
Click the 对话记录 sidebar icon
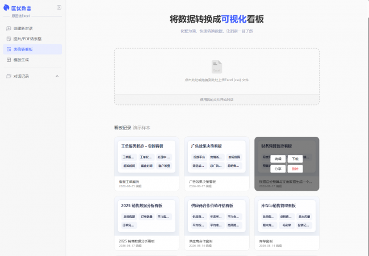coord(9,76)
